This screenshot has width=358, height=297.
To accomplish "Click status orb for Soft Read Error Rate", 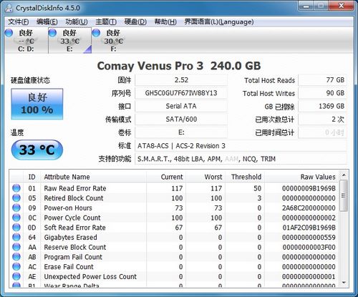I will [16, 228].
